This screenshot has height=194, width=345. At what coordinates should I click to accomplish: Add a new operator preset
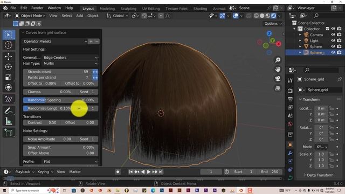pos(91,41)
